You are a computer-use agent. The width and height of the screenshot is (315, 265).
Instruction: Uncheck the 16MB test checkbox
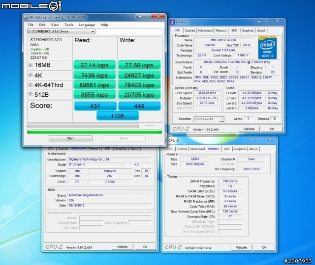coord(31,65)
